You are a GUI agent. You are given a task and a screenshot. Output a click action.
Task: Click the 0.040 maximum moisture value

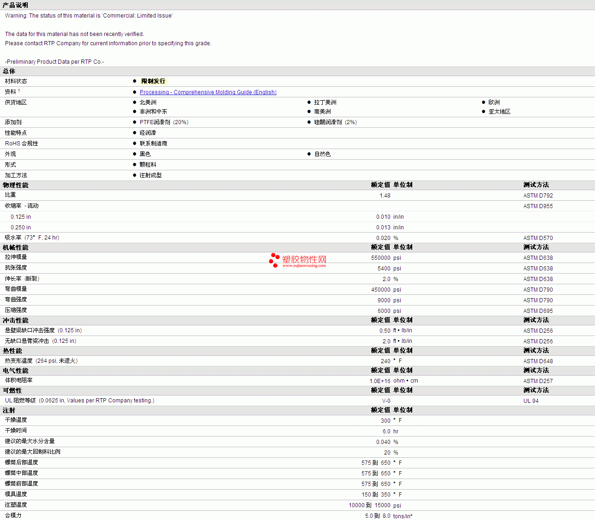[383, 442]
